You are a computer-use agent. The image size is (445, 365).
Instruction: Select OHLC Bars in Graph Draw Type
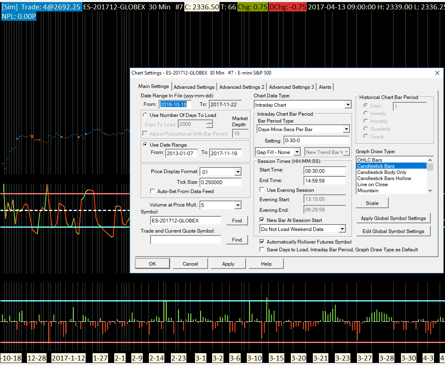tap(370, 160)
